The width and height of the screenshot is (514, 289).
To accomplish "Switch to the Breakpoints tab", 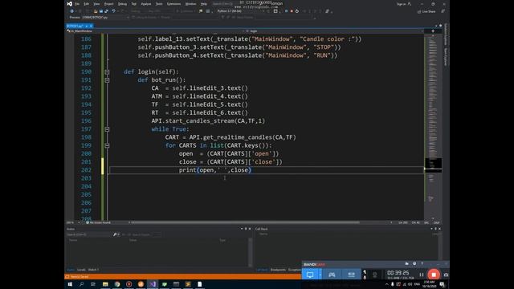I will [x=278, y=270].
